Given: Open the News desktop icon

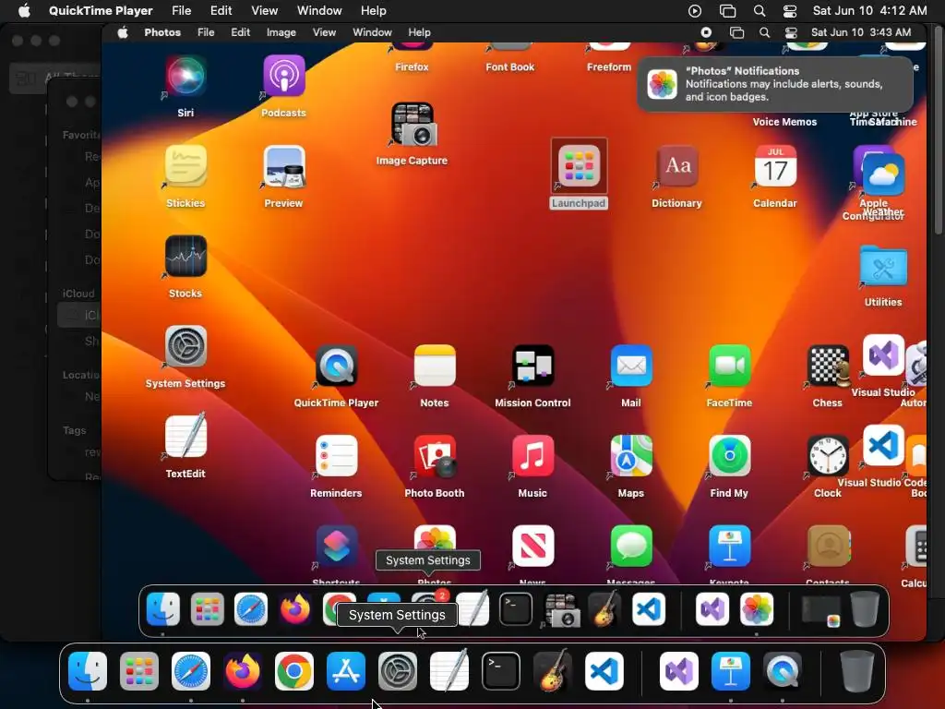Looking at the screenshot, I should (x=532, y=547).
